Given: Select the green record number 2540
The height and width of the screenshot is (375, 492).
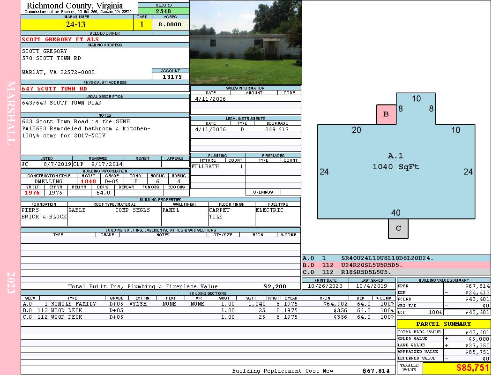Looking at the screenshot, I should [163, 11].
